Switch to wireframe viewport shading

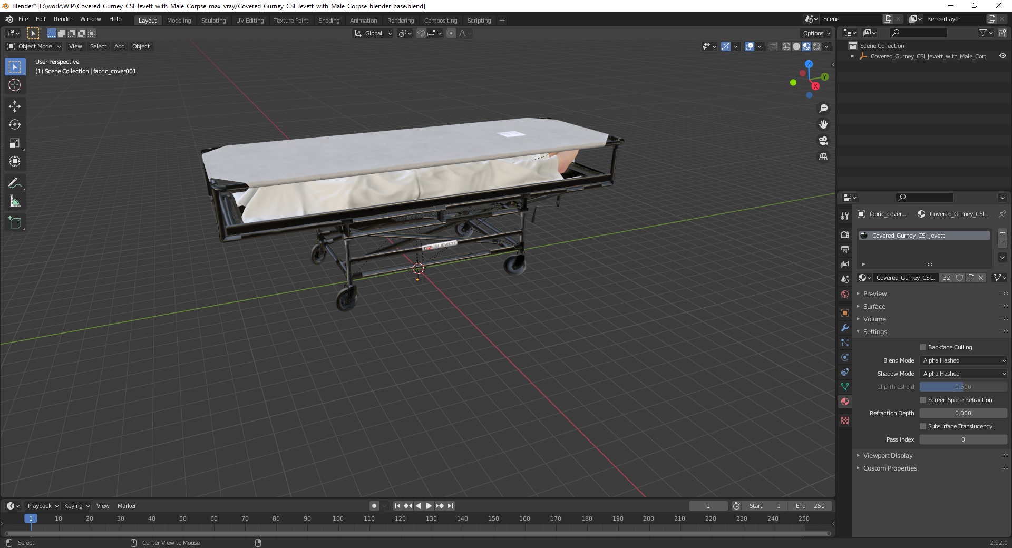point(786,46)
